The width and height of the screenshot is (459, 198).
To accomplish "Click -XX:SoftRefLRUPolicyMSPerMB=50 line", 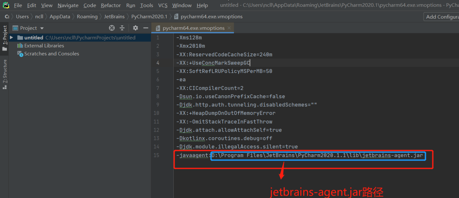I will 224,71.
